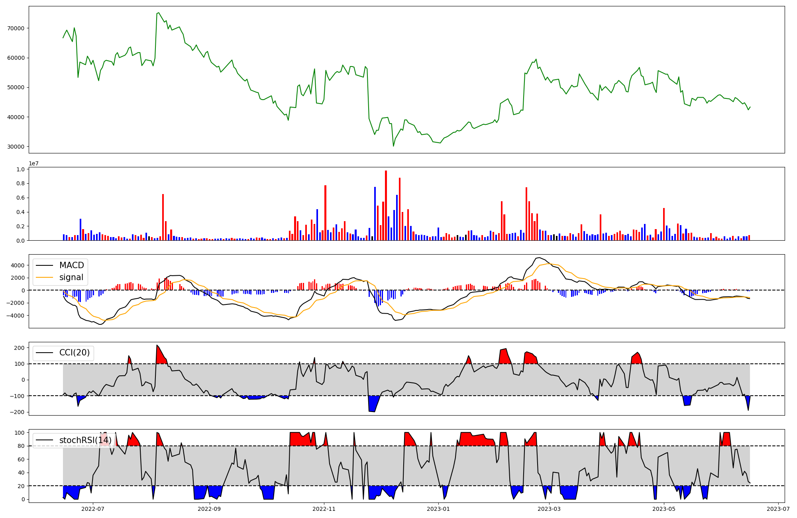Click the MACD legend label
The height and width of the screenshot is (518, 797).
click(x=72, y=265)
